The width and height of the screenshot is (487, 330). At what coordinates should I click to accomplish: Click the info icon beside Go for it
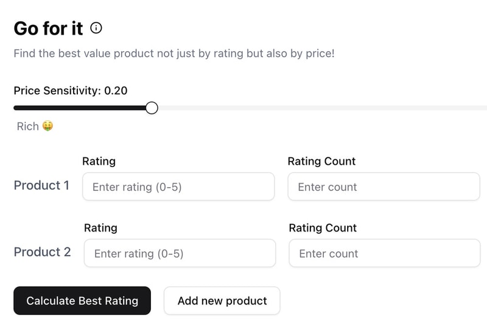pyautogui.click(x=96, y=28)
